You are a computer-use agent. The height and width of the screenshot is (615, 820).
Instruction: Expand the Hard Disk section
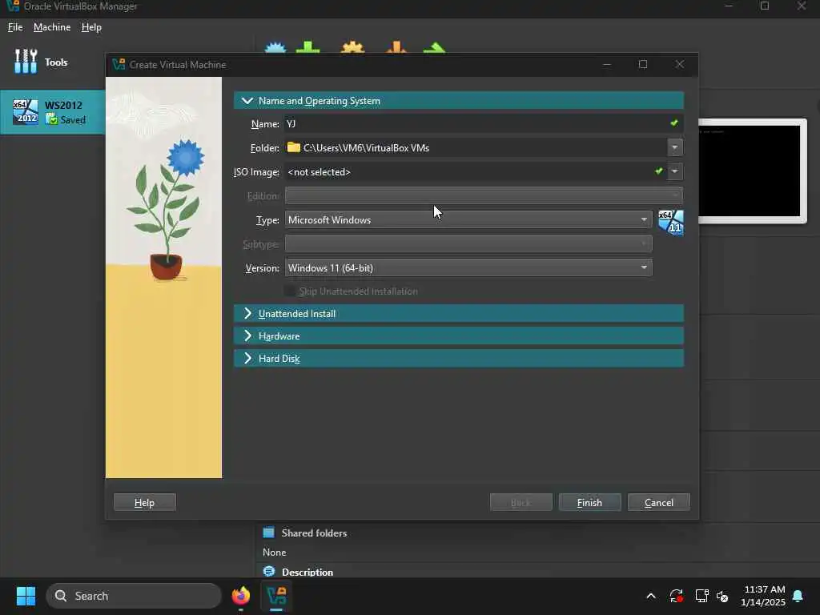point(459,358)
